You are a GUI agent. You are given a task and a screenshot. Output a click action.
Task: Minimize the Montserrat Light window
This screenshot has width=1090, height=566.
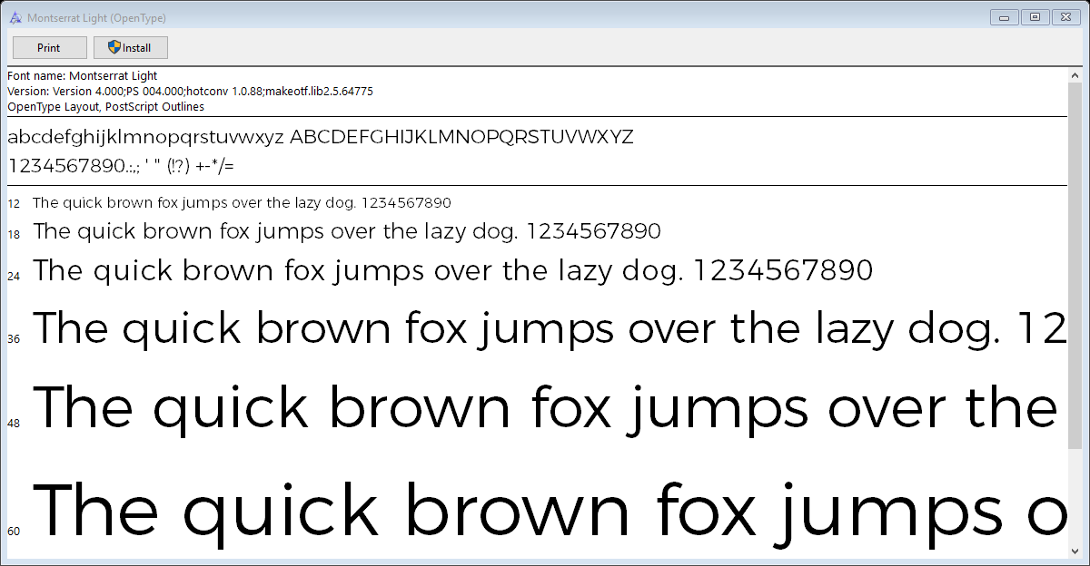click(1005, 16)
